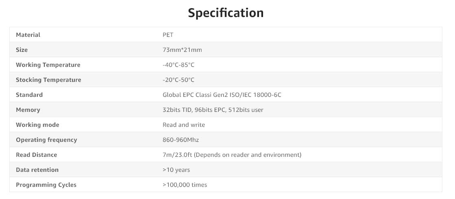
Task: Click the Size row label
Action: coord(22,50)
